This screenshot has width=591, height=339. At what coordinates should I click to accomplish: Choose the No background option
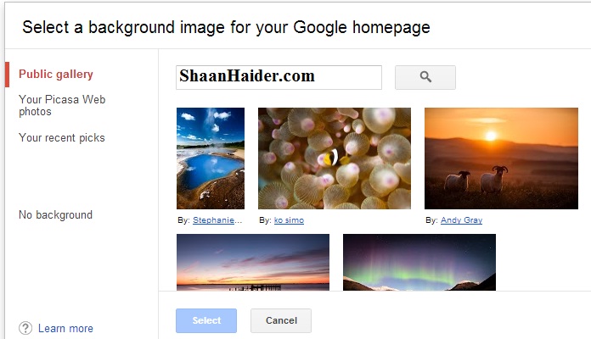(x=55, y=214)
